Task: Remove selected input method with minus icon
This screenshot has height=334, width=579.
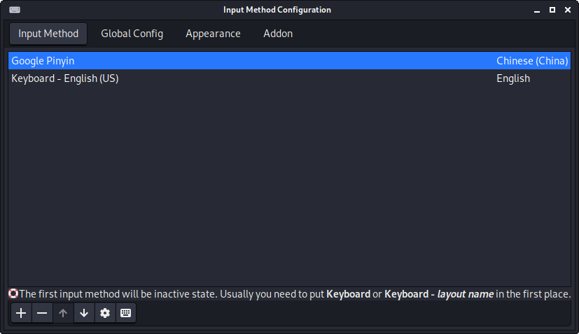Action: (42, 313)
